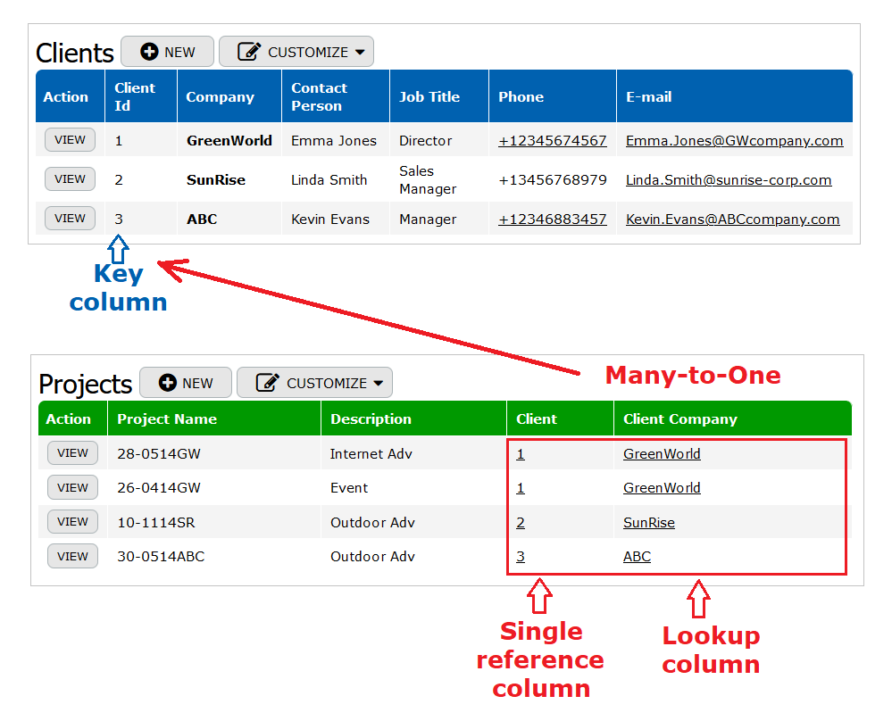
Task: Select the Event description cell
Action: click(x=413, y=488)
